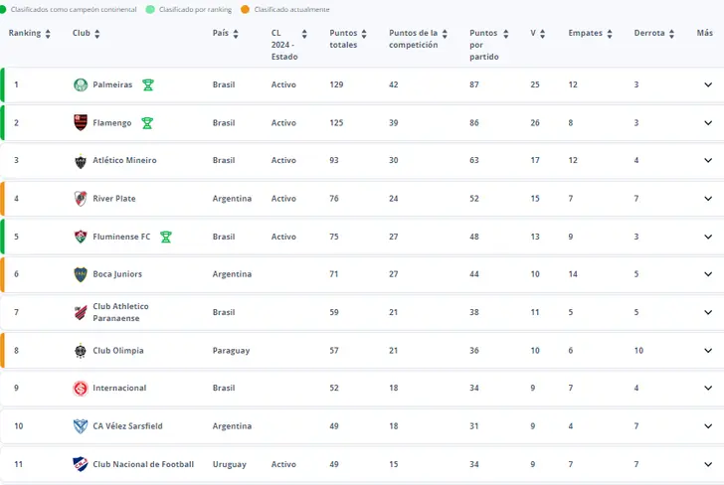Click Paraguay in the Club Olimpia row
Screen dimensions: 724x485
231,351
